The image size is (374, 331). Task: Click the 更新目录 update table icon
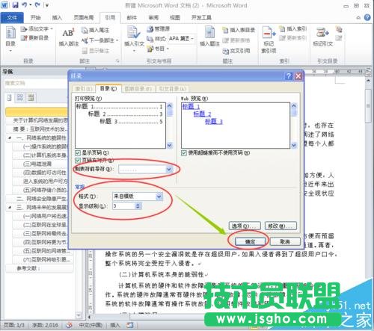(24, 38)
